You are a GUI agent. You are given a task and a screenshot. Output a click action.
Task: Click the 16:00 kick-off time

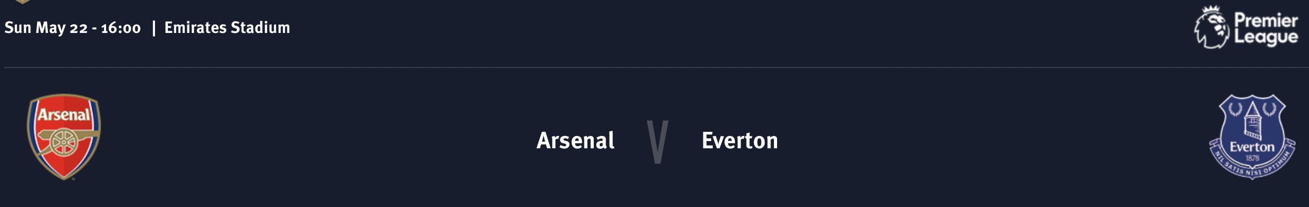[x=120, y=28]
